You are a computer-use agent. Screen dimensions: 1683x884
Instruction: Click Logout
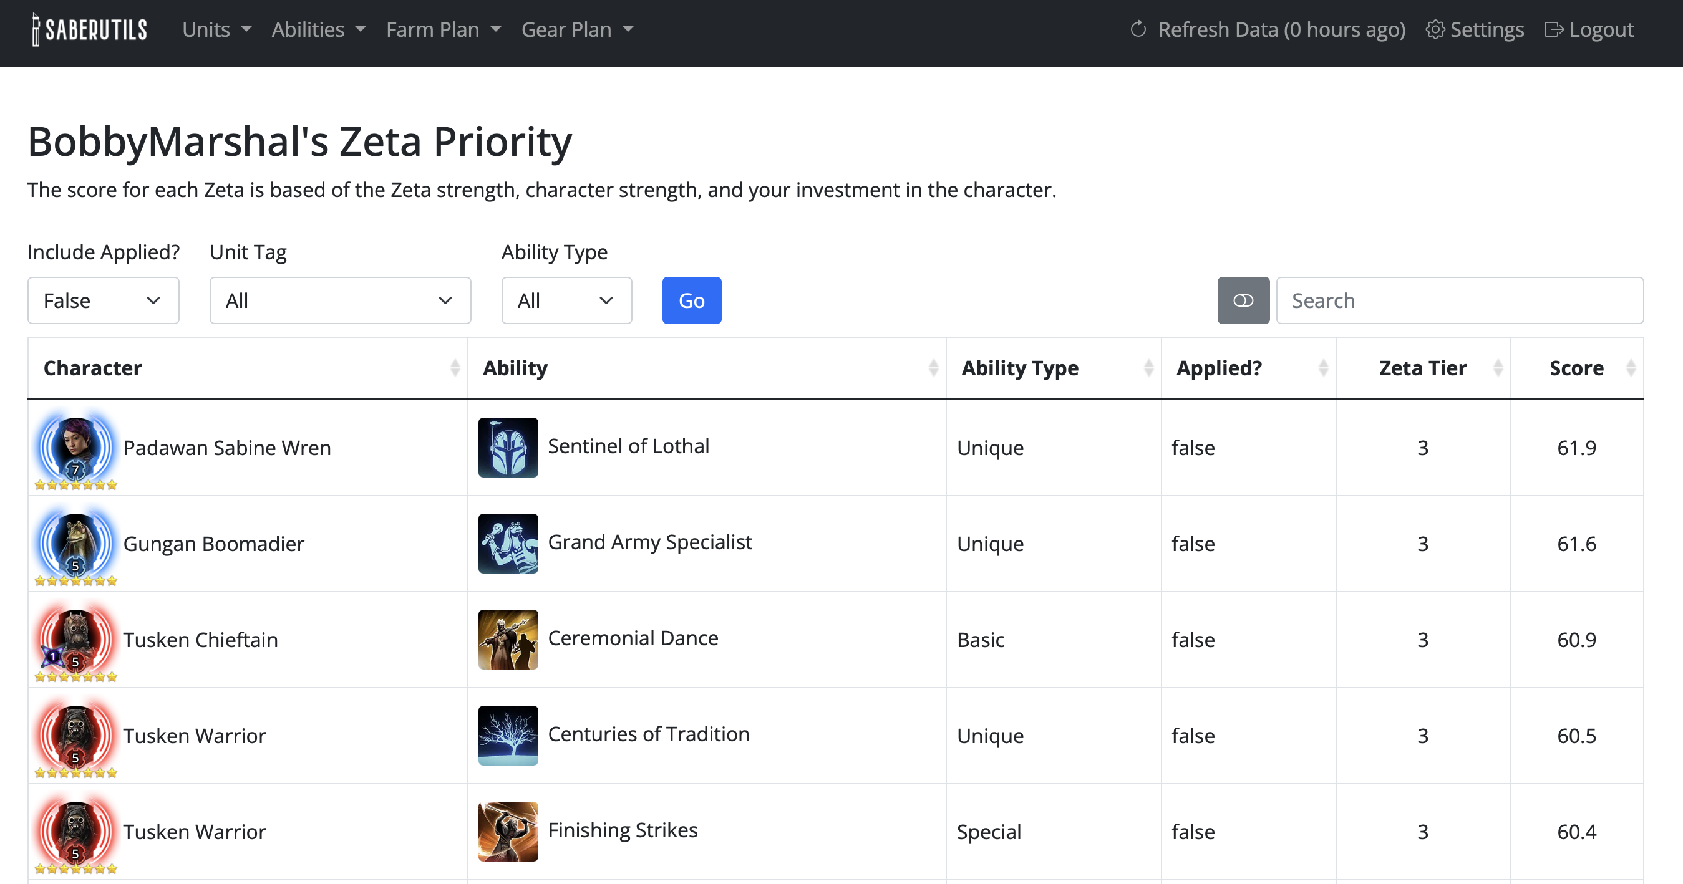pos(1589,29)
